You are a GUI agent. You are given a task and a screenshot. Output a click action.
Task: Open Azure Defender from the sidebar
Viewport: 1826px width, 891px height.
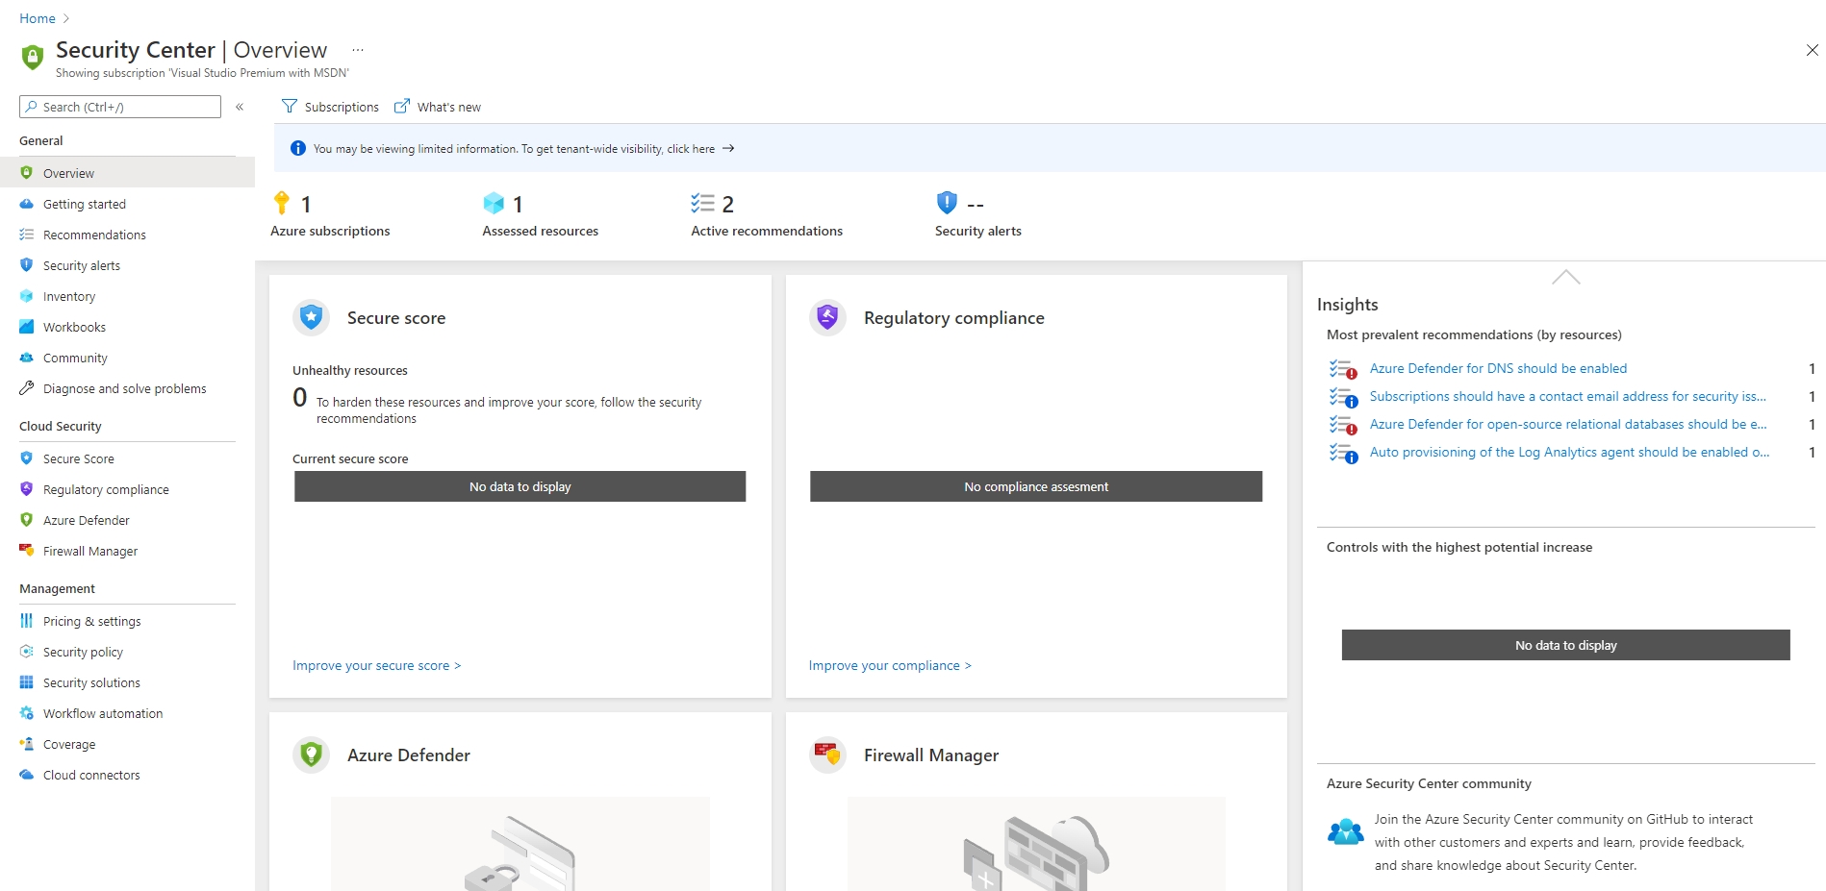coord(86,520)
